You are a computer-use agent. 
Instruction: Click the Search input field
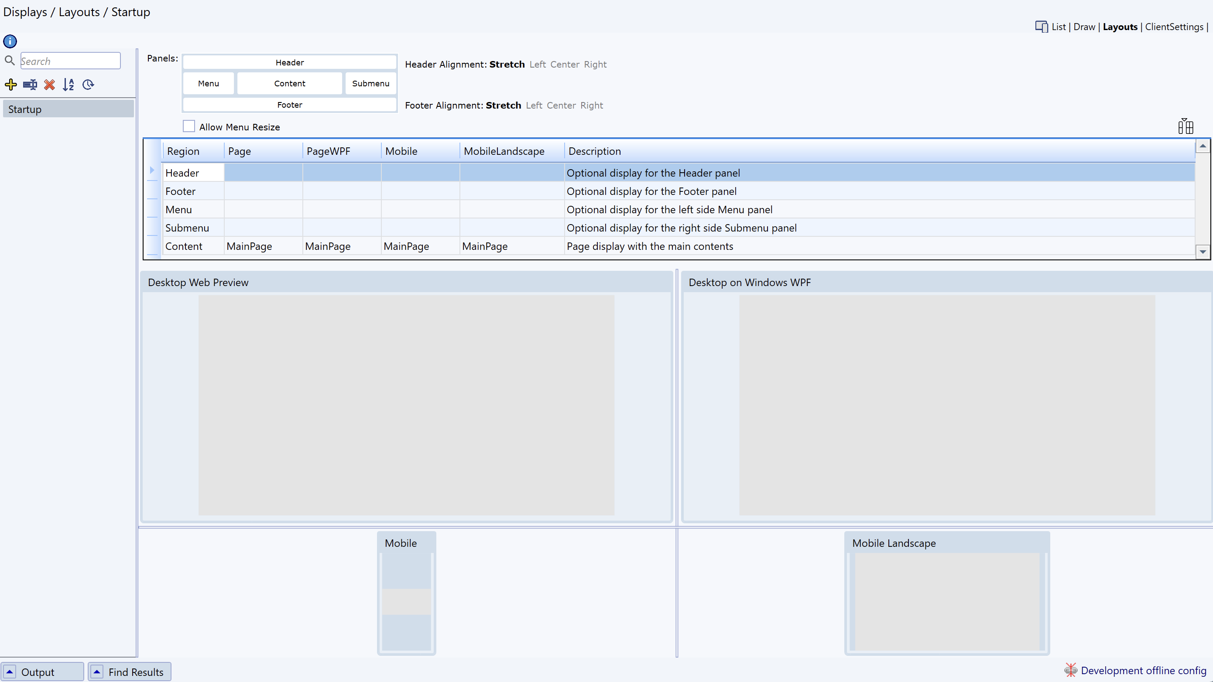[x=71, y=61]
